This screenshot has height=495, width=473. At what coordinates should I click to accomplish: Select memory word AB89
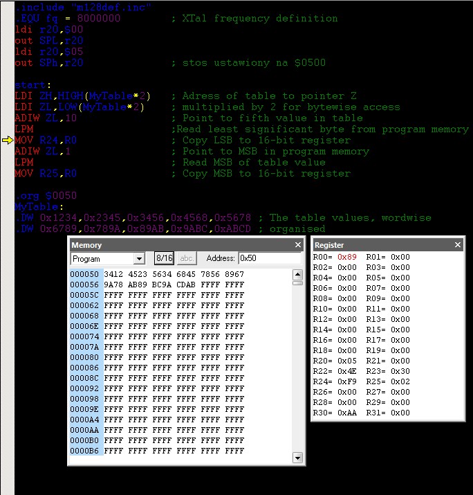pos(138,285)
